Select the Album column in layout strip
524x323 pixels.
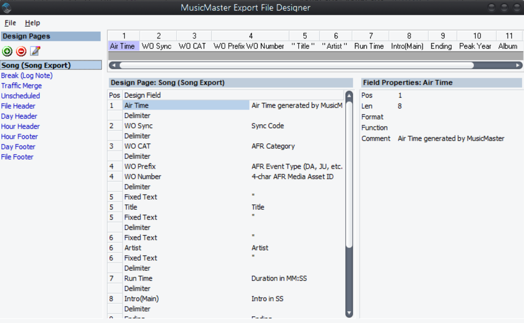point(510,46)
